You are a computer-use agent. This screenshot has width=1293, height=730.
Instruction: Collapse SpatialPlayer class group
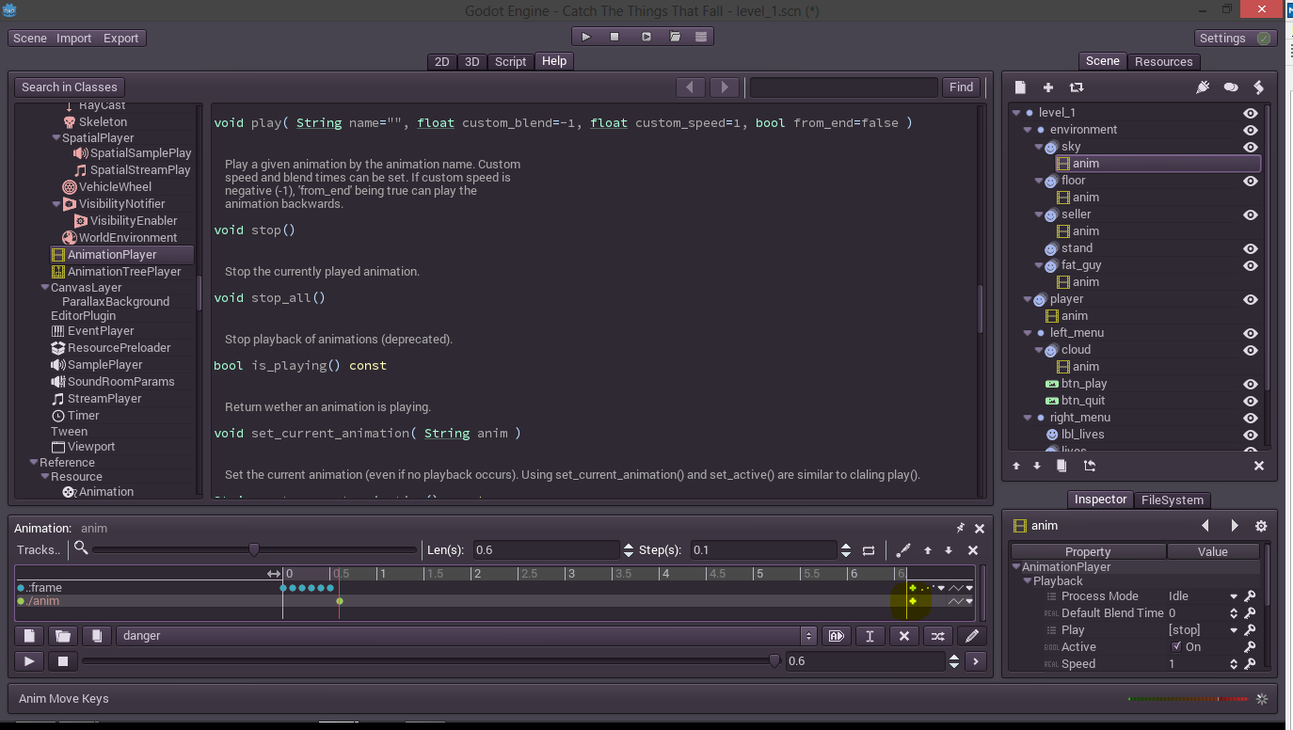[x=56, y=138]
